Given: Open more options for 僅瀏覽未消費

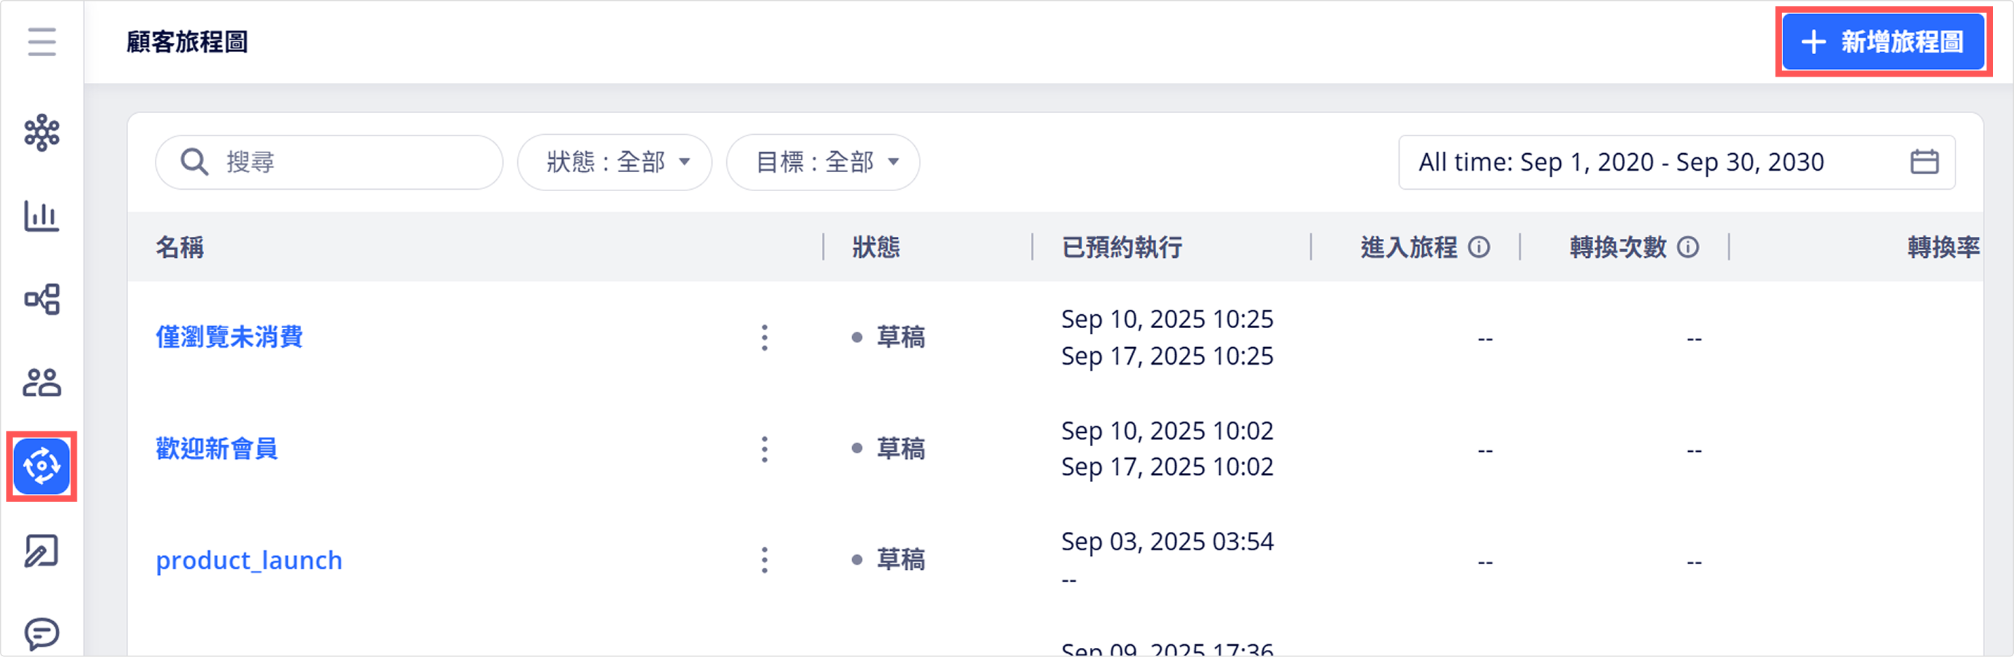Looking at the screenshot, I should pos(765,337).
